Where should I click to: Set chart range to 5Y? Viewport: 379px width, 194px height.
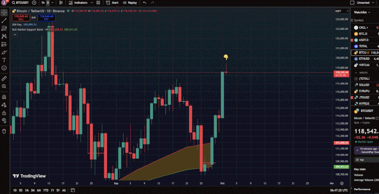coord(58,190)
